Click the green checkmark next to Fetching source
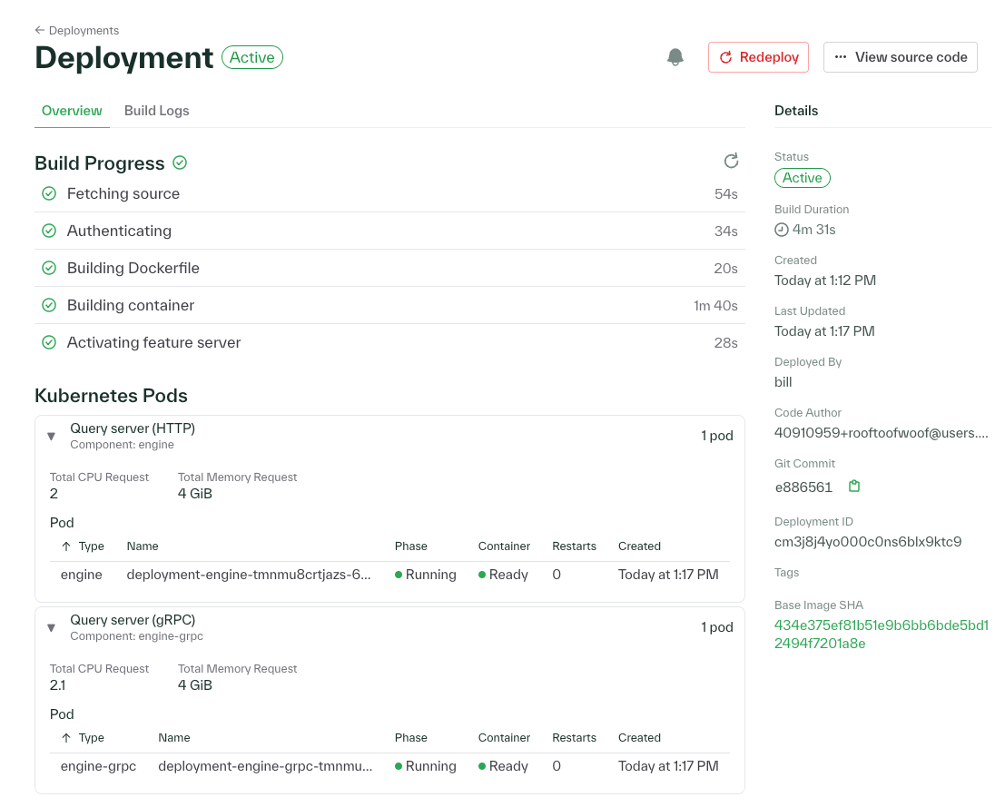The width and height of the screenshot is (1005, 807). (49, 193)
